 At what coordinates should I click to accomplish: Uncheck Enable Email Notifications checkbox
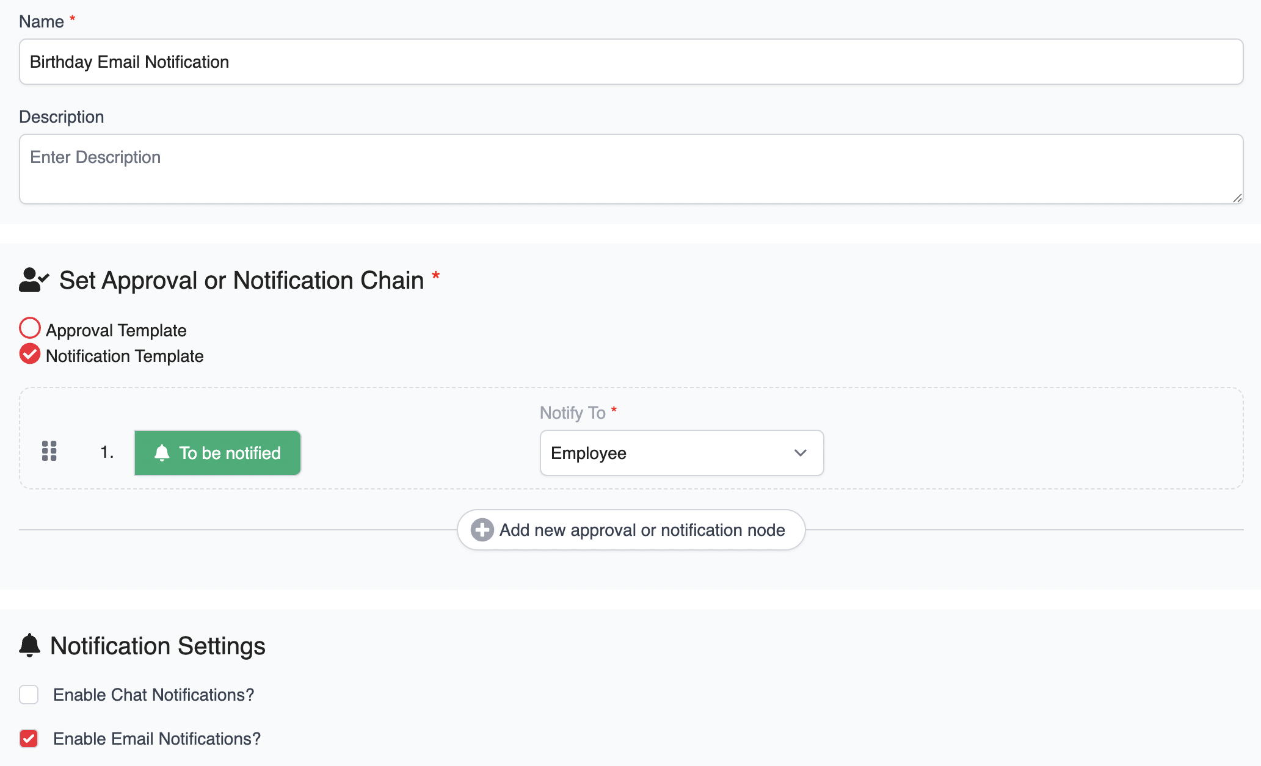[29, 739]
